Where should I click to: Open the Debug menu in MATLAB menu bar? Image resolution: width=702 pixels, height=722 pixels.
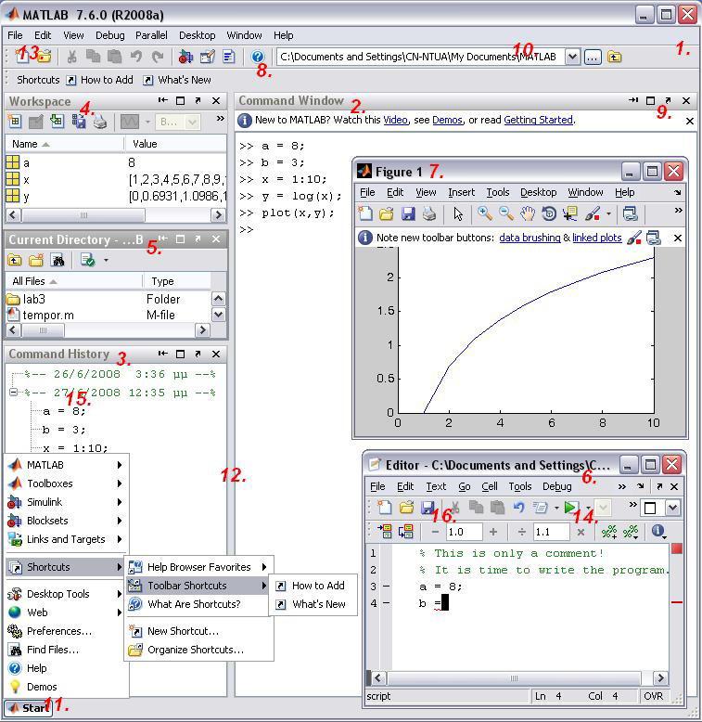pos(110,35)
